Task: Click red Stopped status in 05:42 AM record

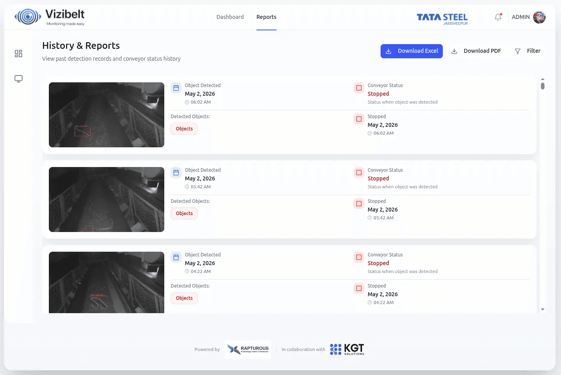Action: point(378,178)
